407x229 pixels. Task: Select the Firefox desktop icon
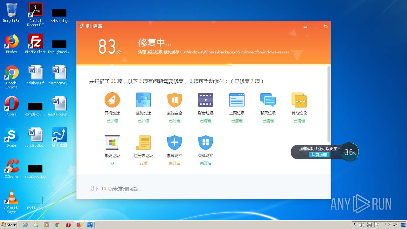[x=11, y=44]
